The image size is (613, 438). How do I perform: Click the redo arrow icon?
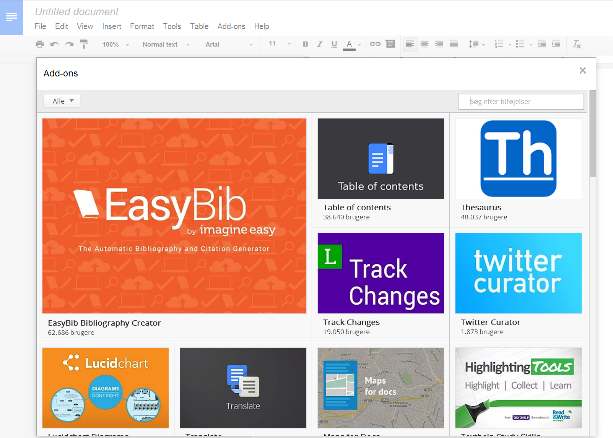pos(69,44)
